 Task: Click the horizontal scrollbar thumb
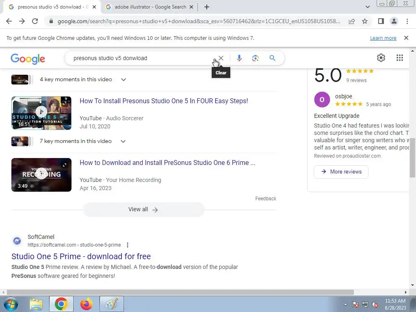click(180, 292)
